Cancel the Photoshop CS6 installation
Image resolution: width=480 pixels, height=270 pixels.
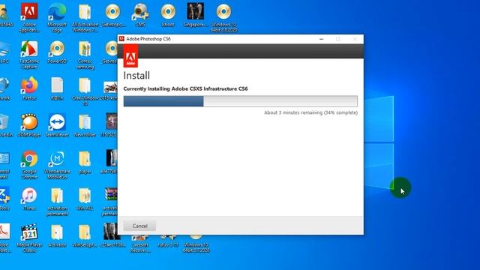[x=139, y=226]
